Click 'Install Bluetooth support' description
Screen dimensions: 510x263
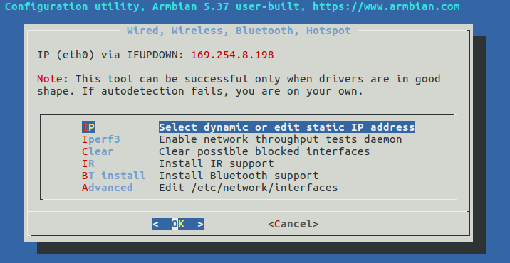click(x=239, y=176)
